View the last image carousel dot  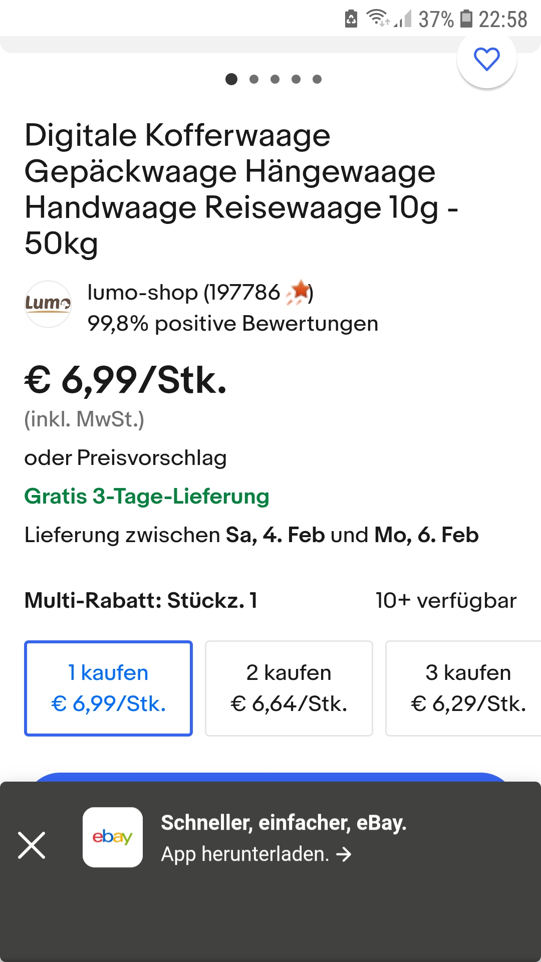pos(317,79)
